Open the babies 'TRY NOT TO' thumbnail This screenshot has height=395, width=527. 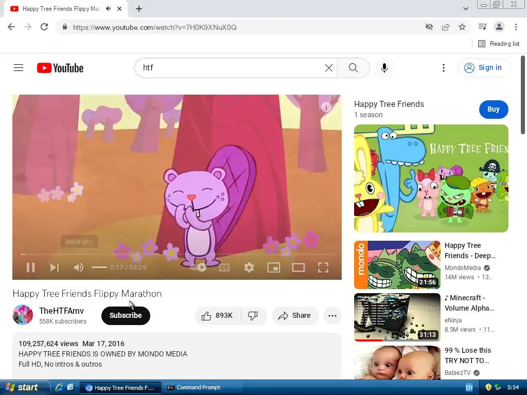point(397,363)
